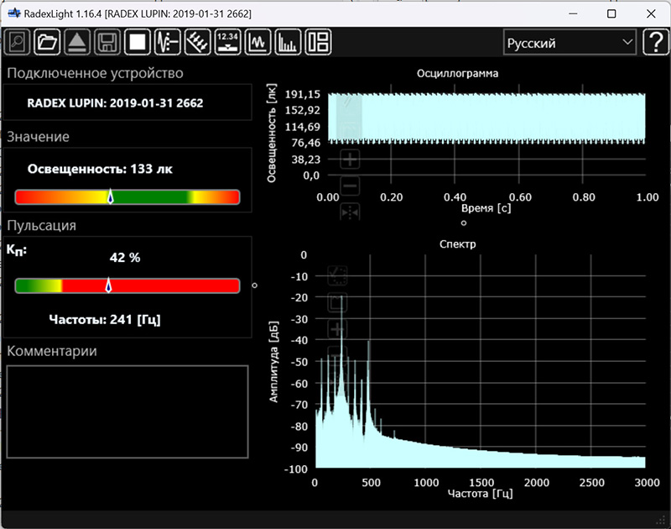
Task: Click the eject device triangle icon
Action: click(77, 42)
